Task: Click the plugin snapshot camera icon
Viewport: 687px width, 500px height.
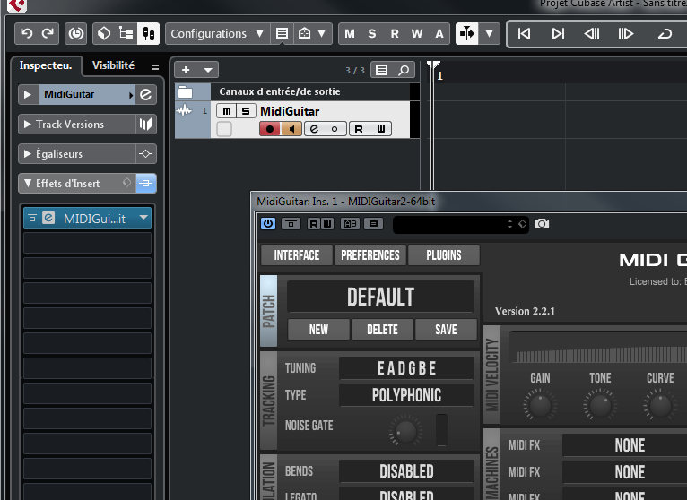Action: [x=542, y=224]
